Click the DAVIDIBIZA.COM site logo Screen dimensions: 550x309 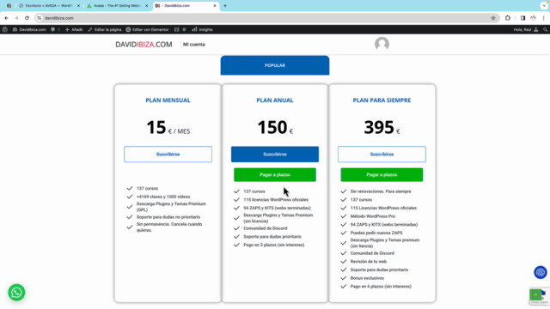[x=144, y=45]
